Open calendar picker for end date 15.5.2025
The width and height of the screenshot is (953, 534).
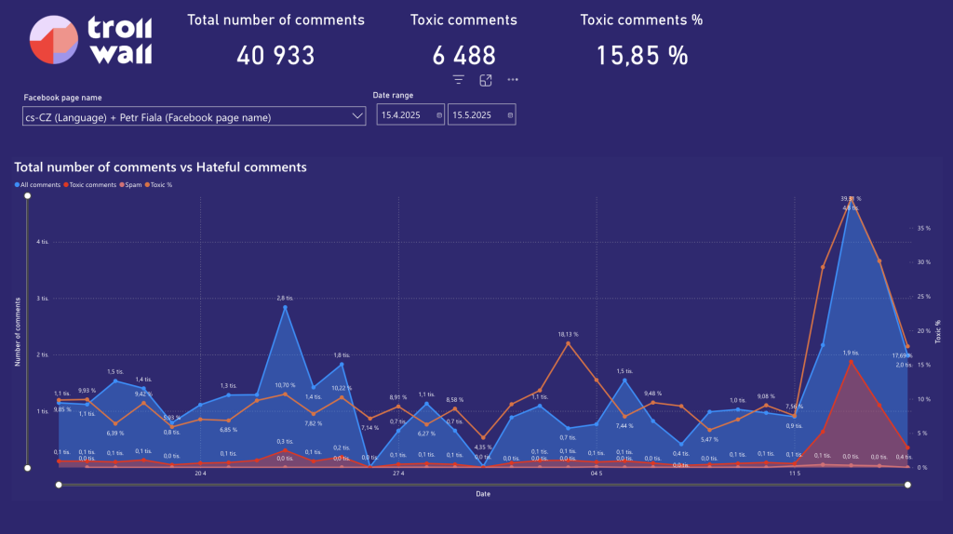coord(509,115)
